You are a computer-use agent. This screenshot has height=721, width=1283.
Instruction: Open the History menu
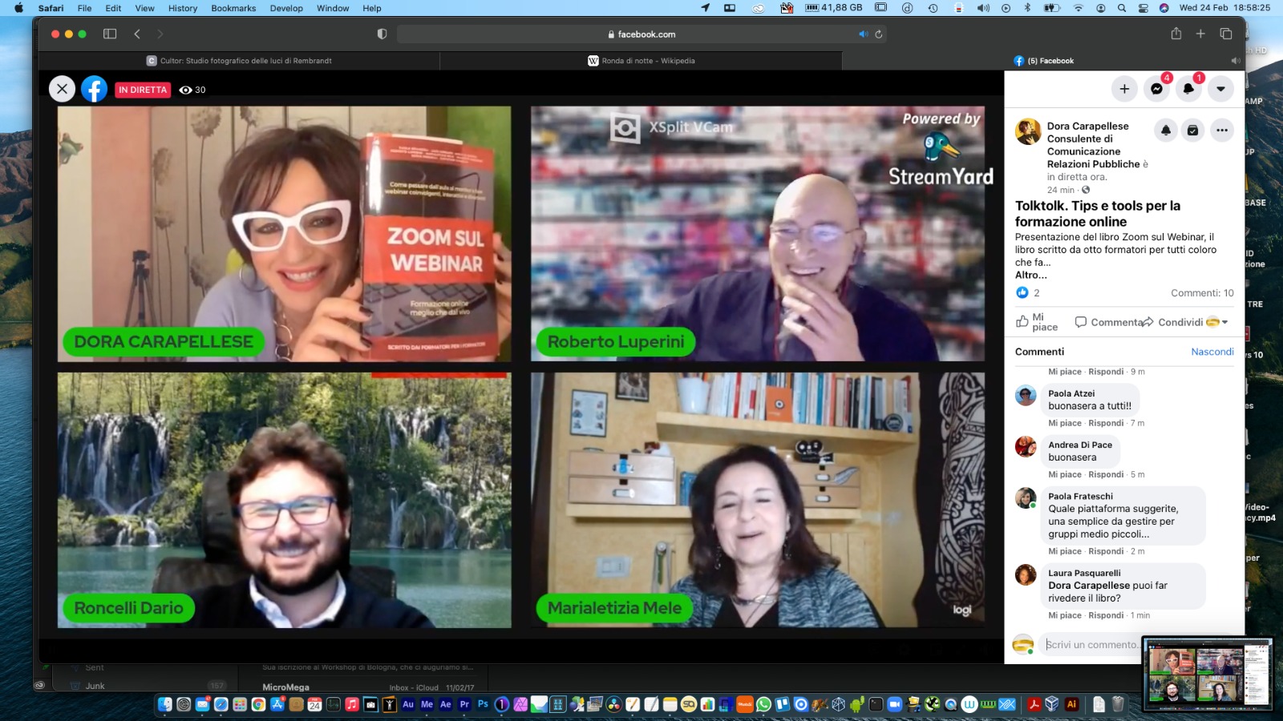tap(183, 8)
